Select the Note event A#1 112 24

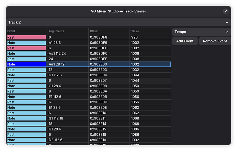(x=26, y=54)
